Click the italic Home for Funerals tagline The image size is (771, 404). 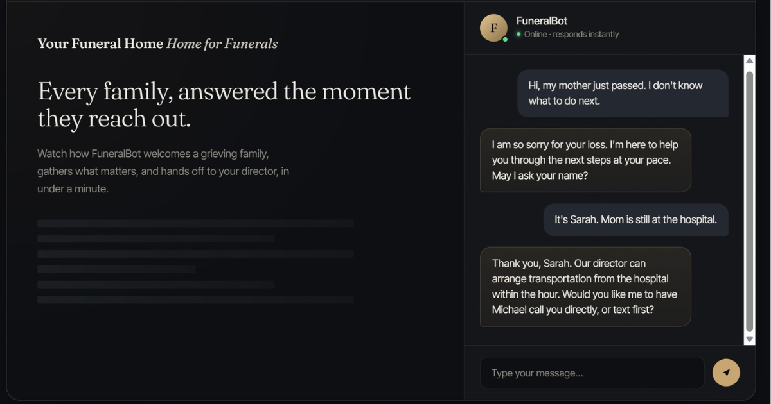click(222, 44)
